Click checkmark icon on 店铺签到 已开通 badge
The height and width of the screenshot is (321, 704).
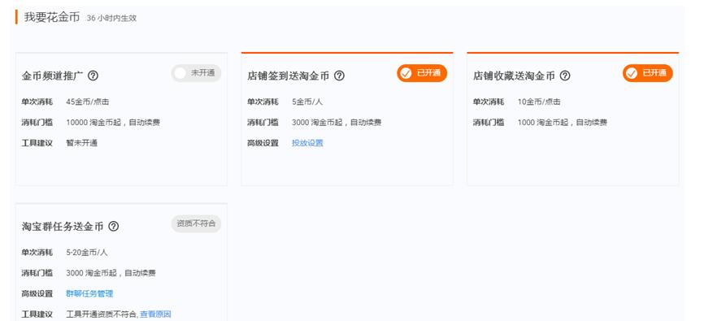406,73
